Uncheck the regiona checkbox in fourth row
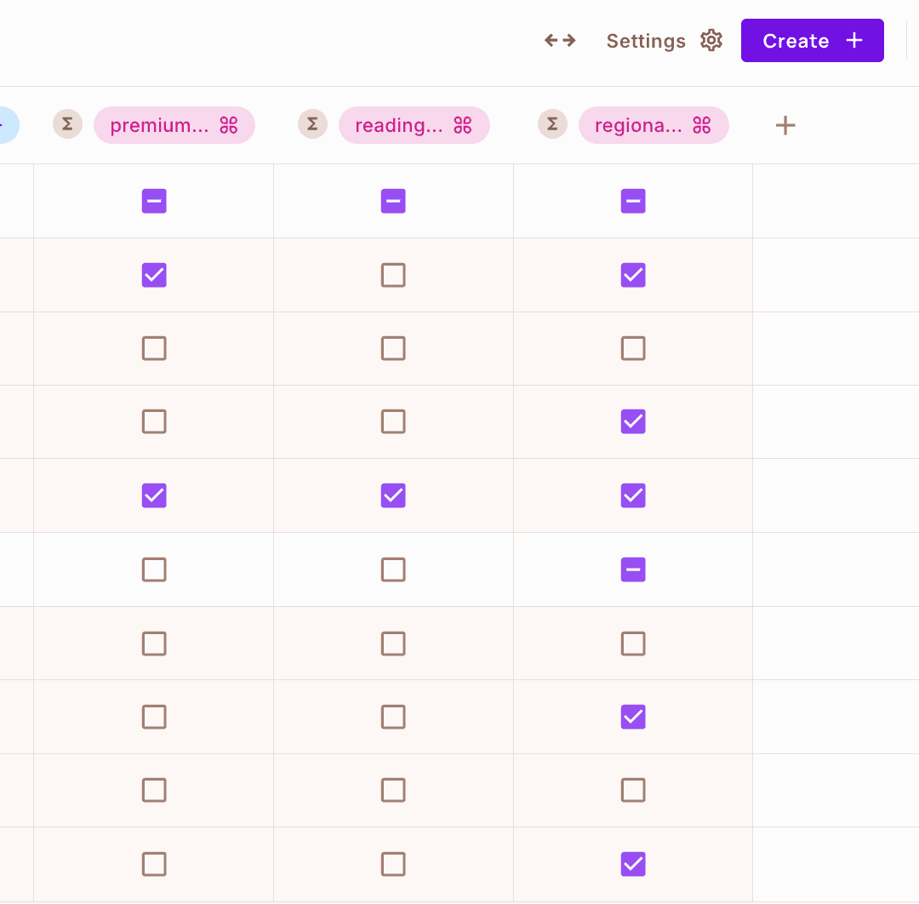The width and height of the screenshot is (919, 904). [x=633, y=421]
